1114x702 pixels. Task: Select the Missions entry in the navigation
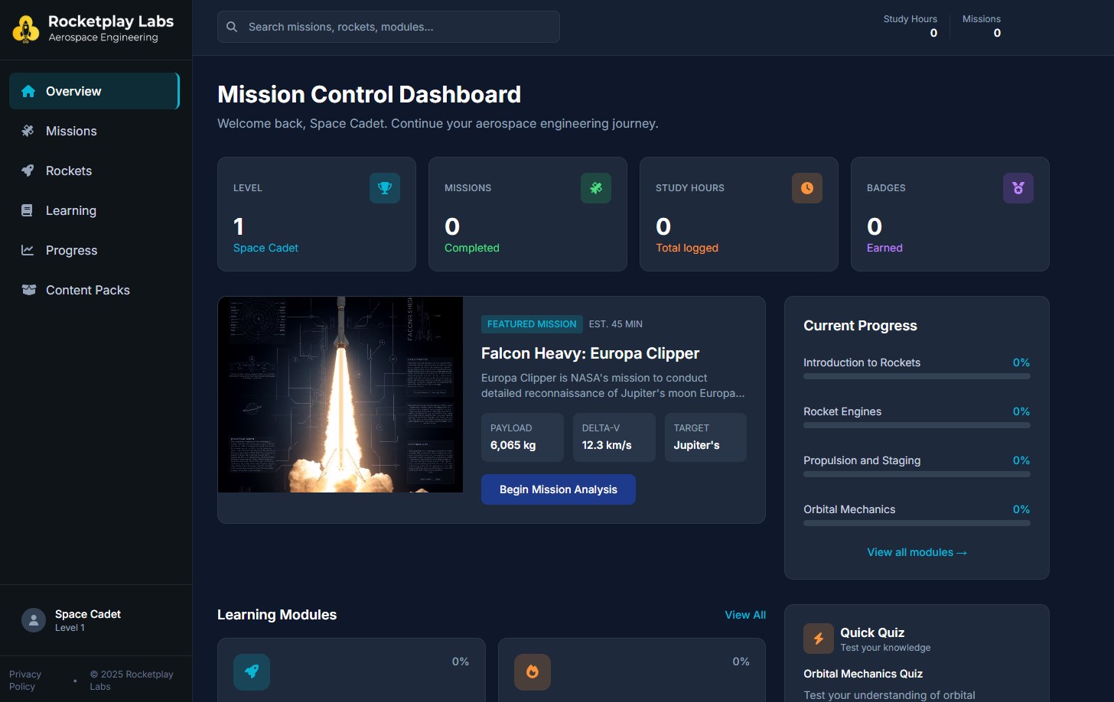tap(70, 131)
